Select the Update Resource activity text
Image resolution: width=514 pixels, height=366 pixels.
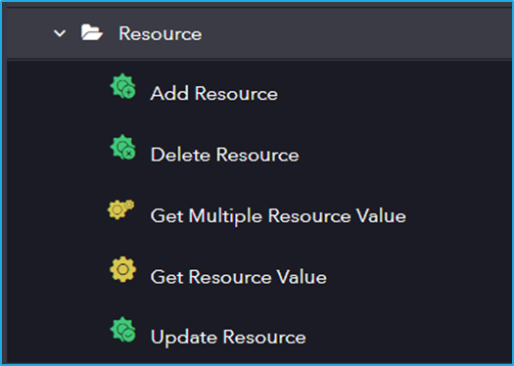228,338
